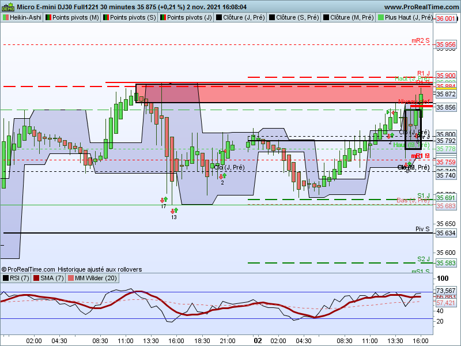The image size is (461, 346).
Task: Select the Clôture (J, Pré) legend label
Action: point(240,17)
